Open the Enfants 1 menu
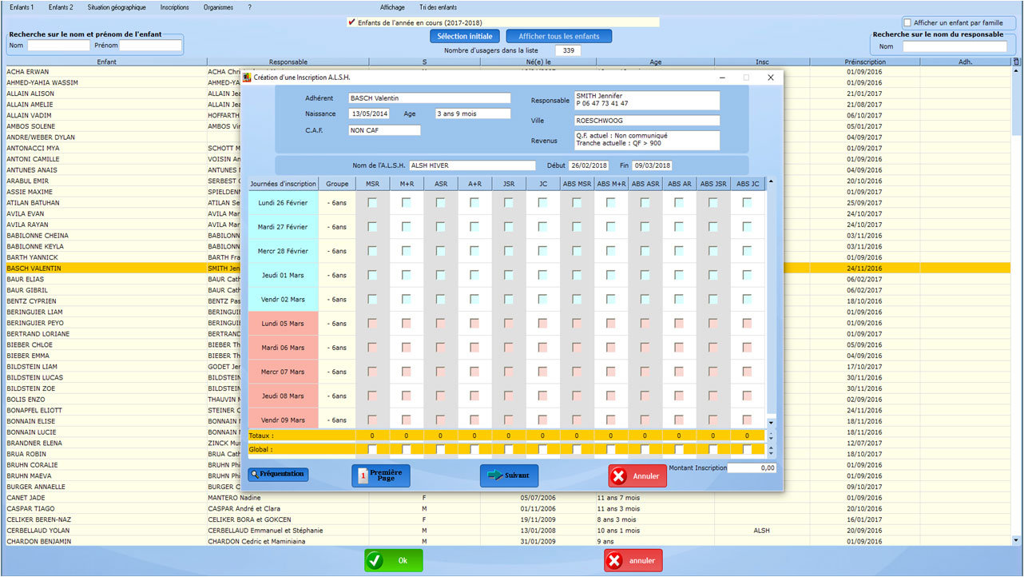 [22, 7]
